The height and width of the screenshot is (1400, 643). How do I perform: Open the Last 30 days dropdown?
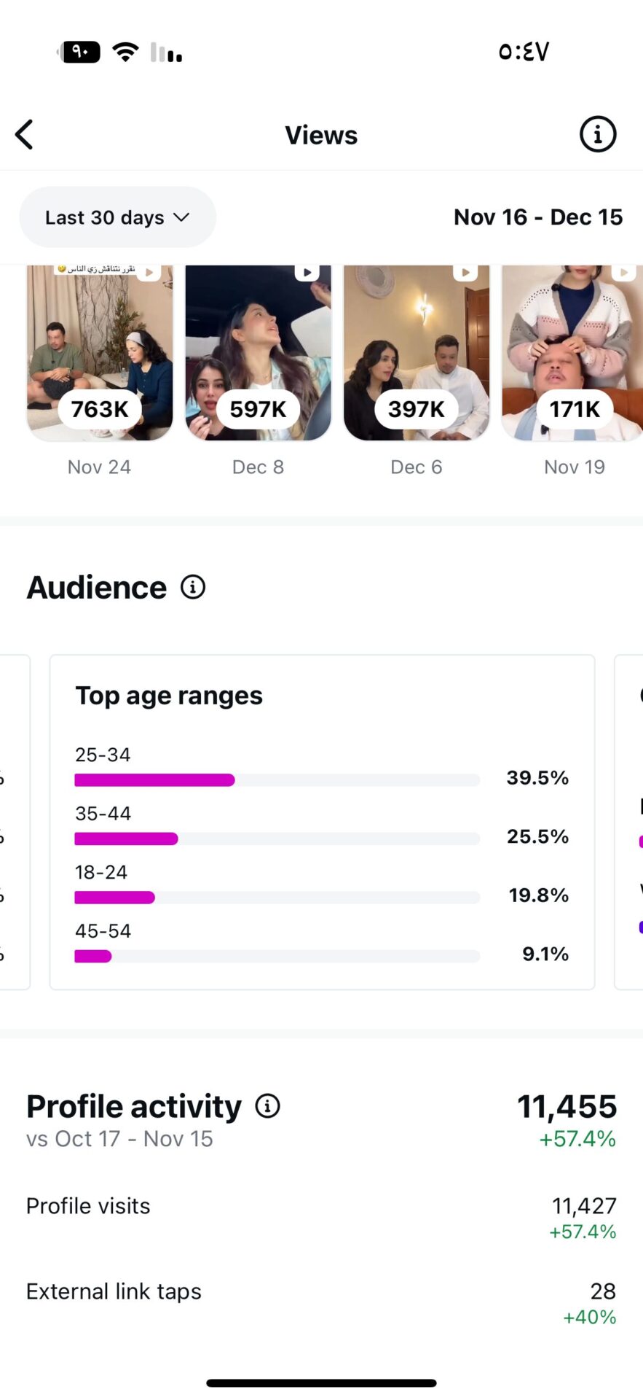117,217
